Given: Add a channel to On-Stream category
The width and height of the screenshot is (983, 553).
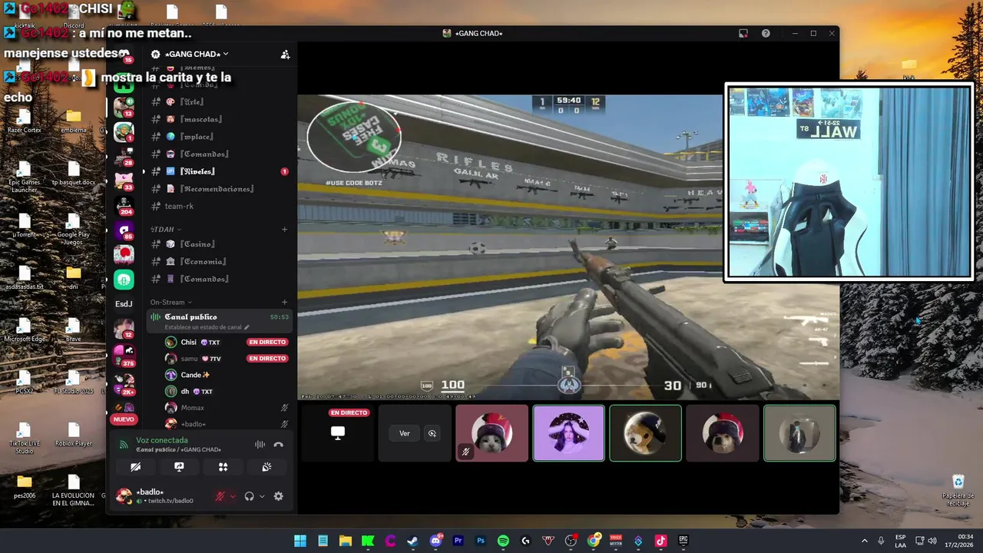Looking at the screenshot, I should [284, 302].
